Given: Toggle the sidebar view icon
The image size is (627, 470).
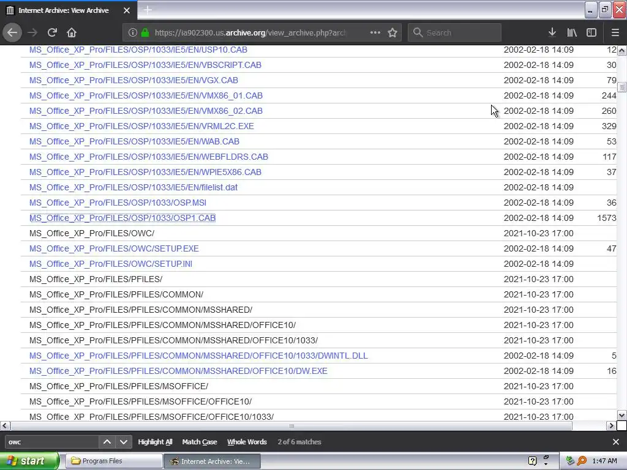Looking at the screenshot, I should [x=591, y=32].
